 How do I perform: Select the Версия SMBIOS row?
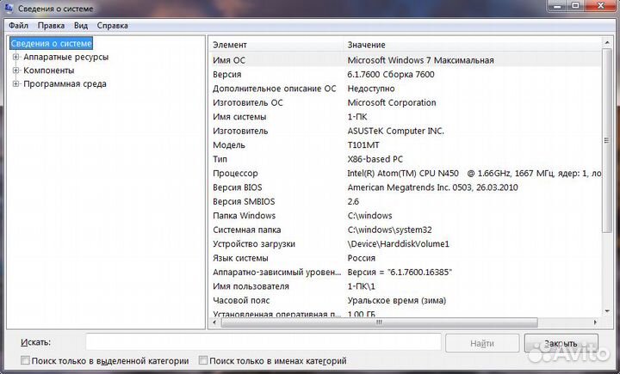click(x=406, y=201)
